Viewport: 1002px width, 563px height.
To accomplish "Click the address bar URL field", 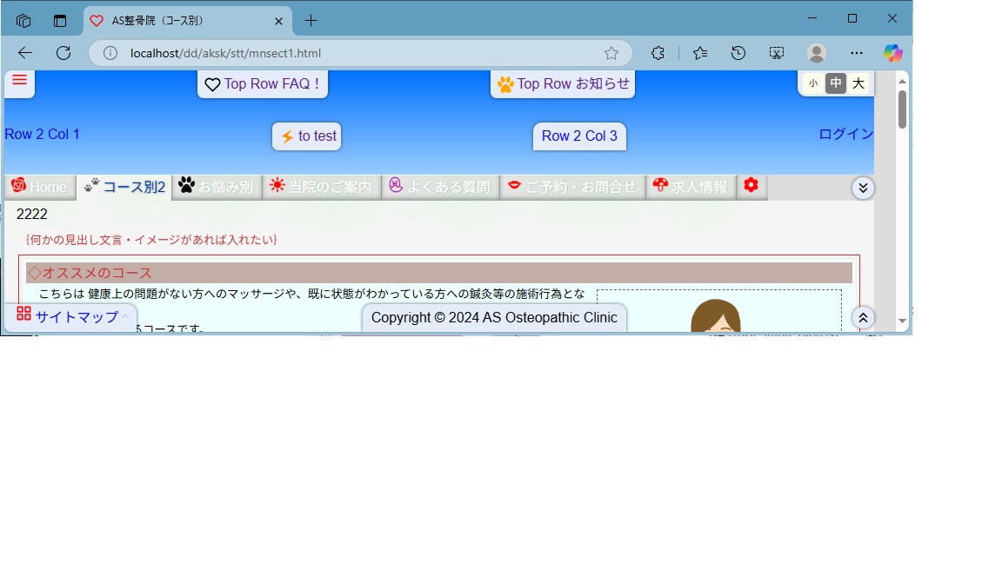I will 348,53.
